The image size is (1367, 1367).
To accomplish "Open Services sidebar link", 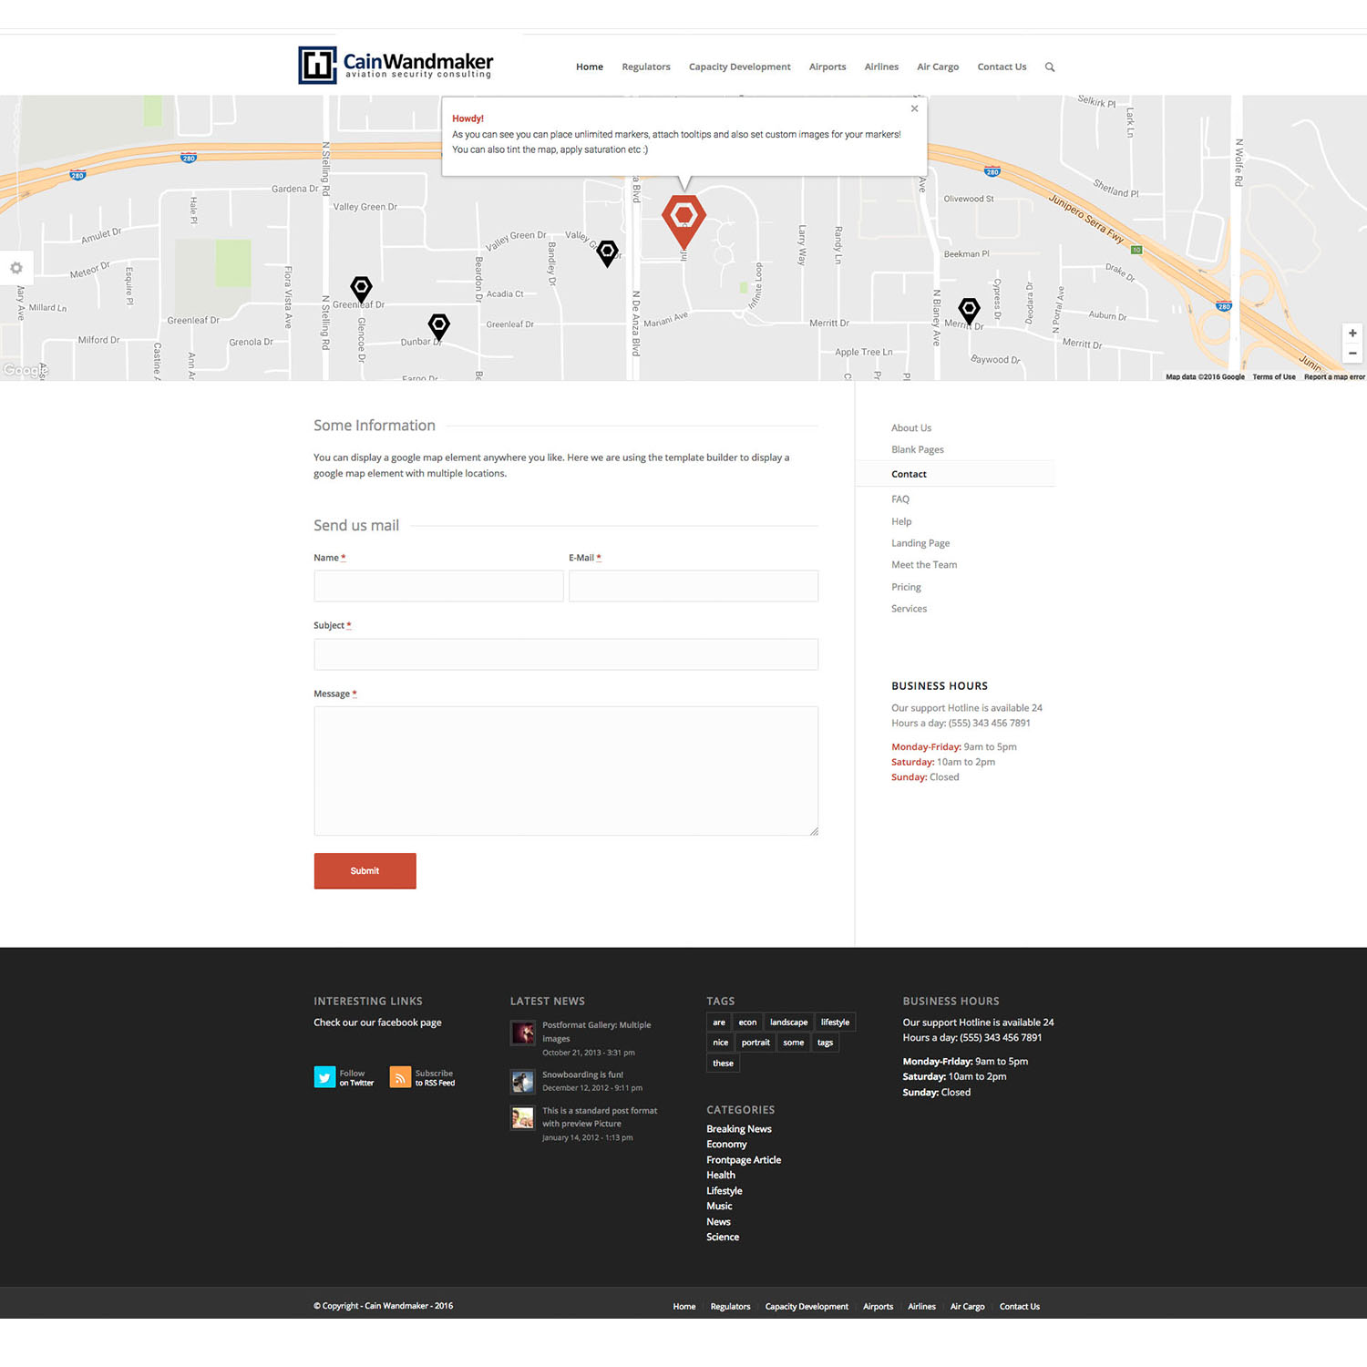I will coord(909,609).
